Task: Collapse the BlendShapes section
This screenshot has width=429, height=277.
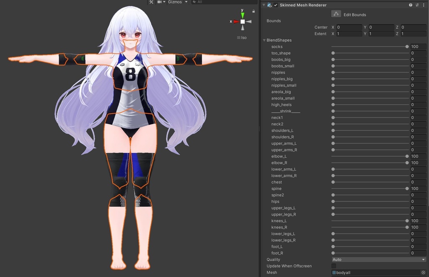Action: tap(264, 40)
